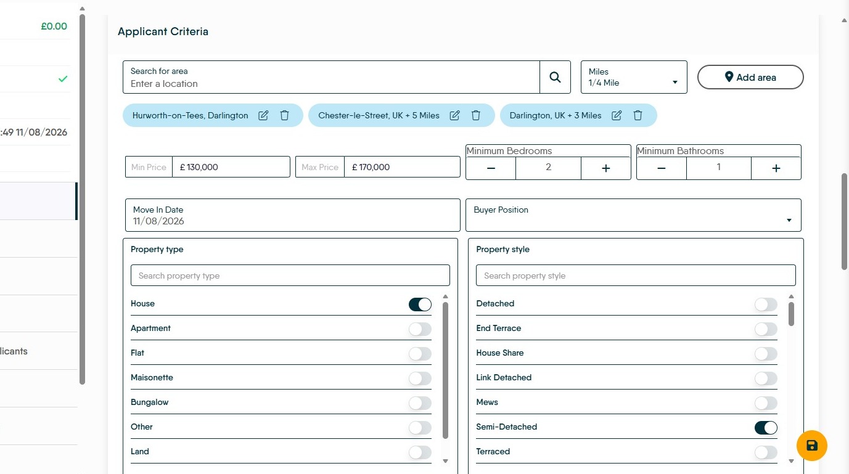The width and height of the screenshot is (849, 474).
Task: Click the Minimum Bedrooms value field
Action: (x=548, y=168)
